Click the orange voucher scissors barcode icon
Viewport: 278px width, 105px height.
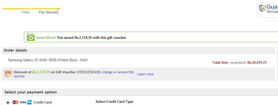pos(8,74)
